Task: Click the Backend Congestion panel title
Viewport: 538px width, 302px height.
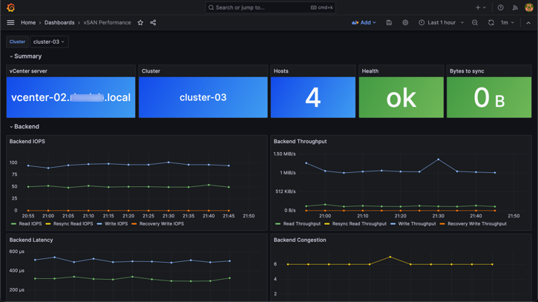Action: pos(300,240)
